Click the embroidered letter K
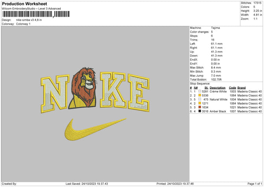The height and width of the screenshot is (187, 264). 113,90
